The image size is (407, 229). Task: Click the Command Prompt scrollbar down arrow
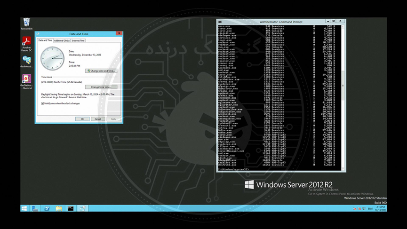343,169
